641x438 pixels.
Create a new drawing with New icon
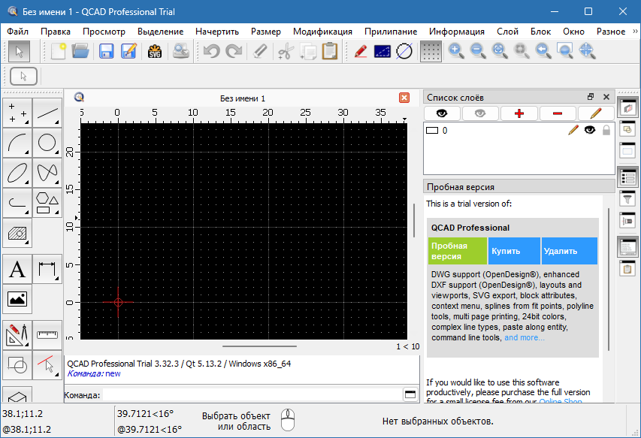pos(58,52)
